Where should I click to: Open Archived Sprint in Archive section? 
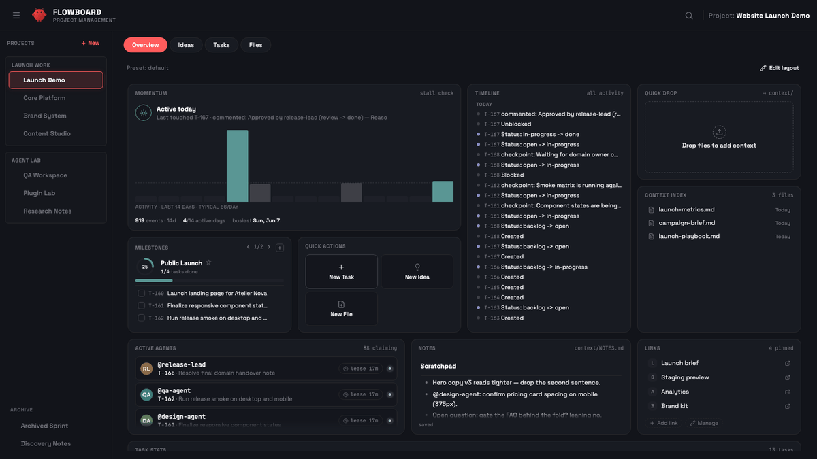(56, 426)
